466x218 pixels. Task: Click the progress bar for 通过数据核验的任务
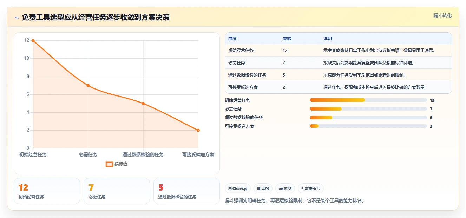tap(368, 118)
